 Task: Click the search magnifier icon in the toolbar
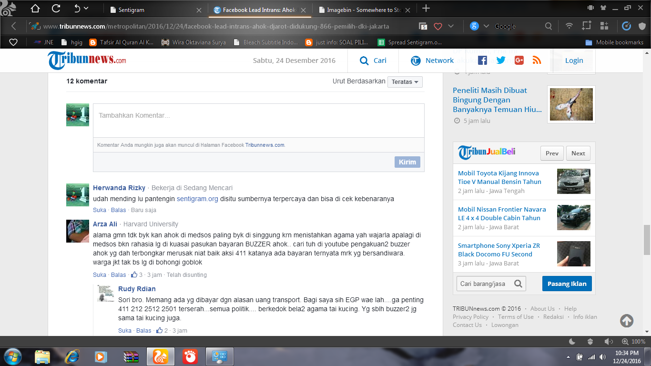pyautogui.click(x=549, y=26)
